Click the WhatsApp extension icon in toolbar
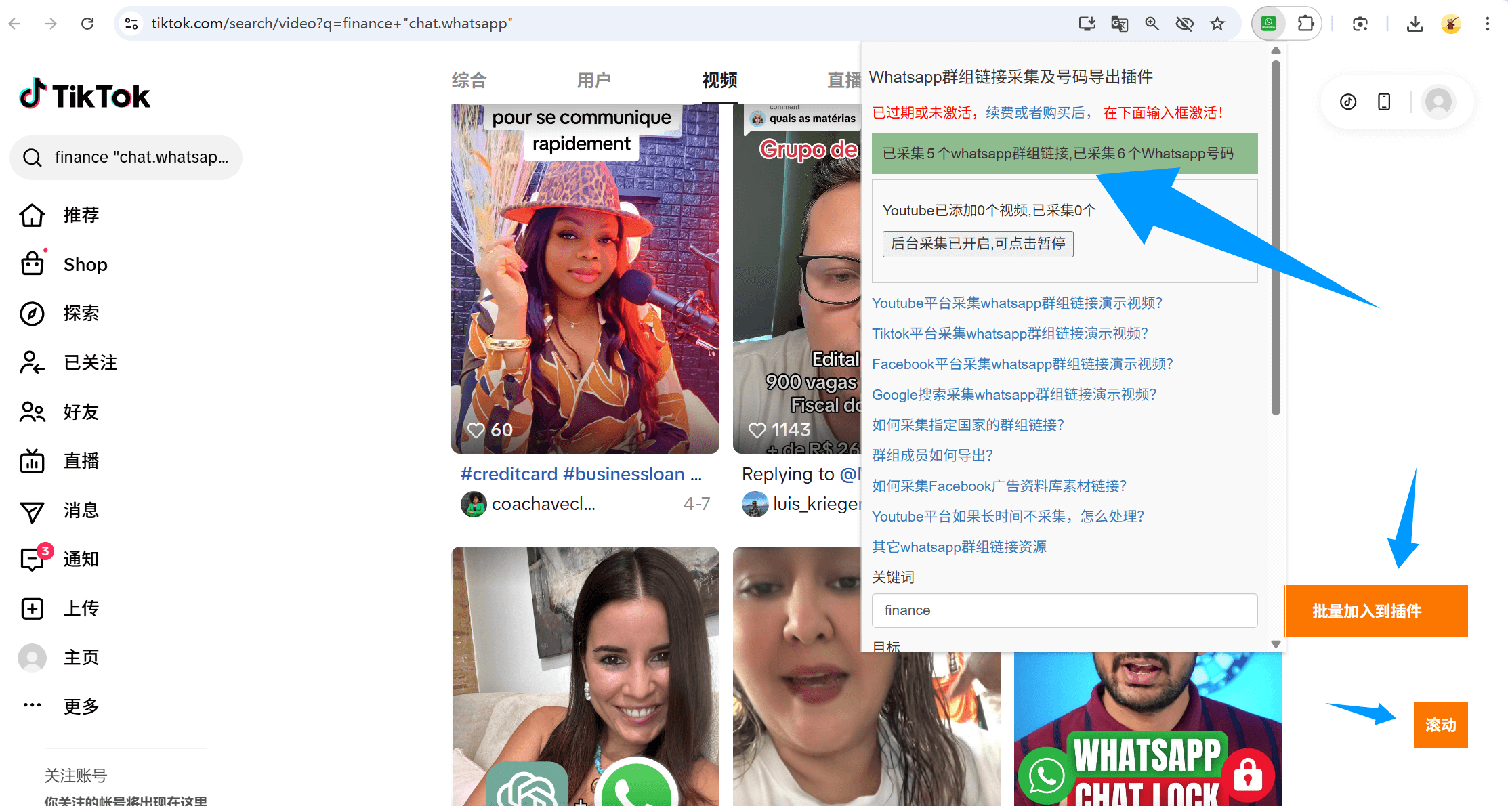Image resolution: width=1508 pixels, height=806 pixels. (1268, 24)
